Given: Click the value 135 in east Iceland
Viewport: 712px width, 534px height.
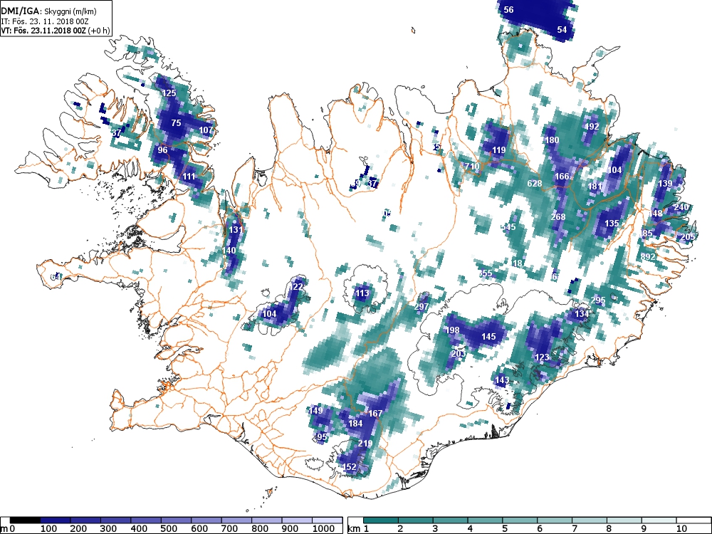Looking at the screenshot, I should [612, 224].
